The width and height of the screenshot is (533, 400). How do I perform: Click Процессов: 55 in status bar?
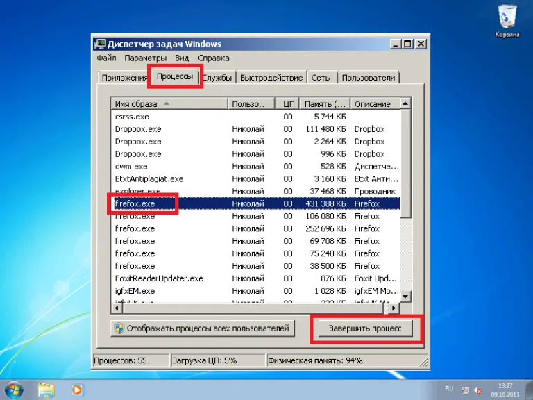131,360
